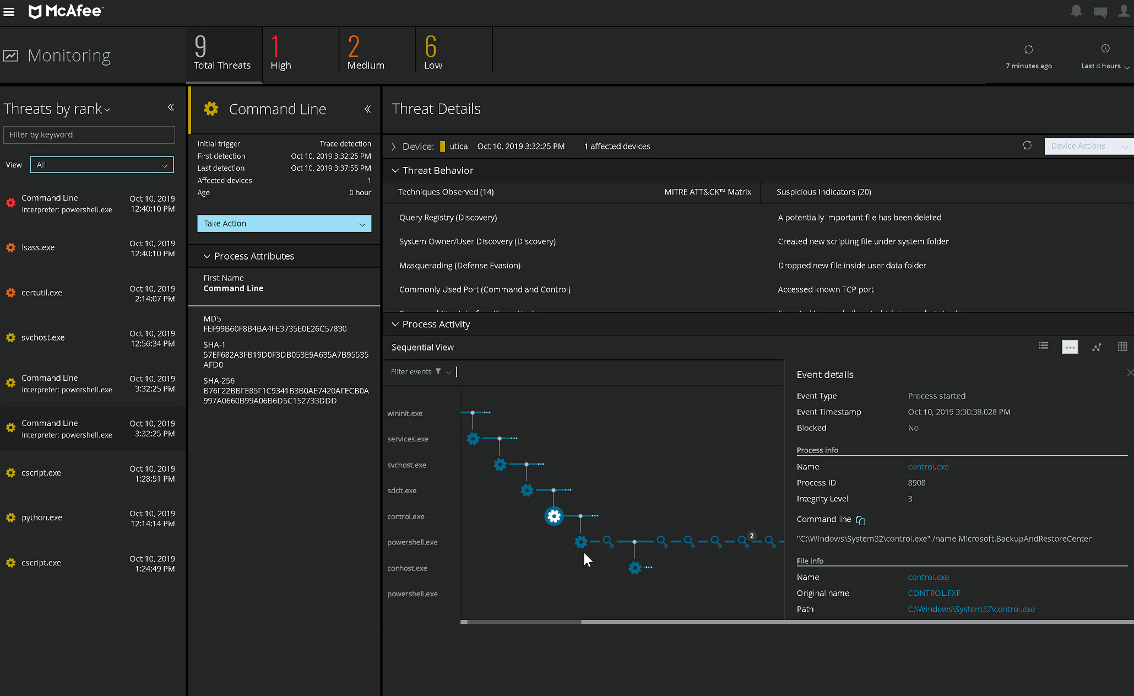Copy the command line text
The height and width of the screenshot is (696, 1134).
[x=860, y=520]
